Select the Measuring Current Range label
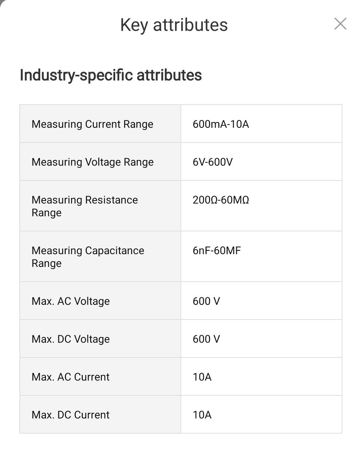350x452 pixels. (92, 124)
